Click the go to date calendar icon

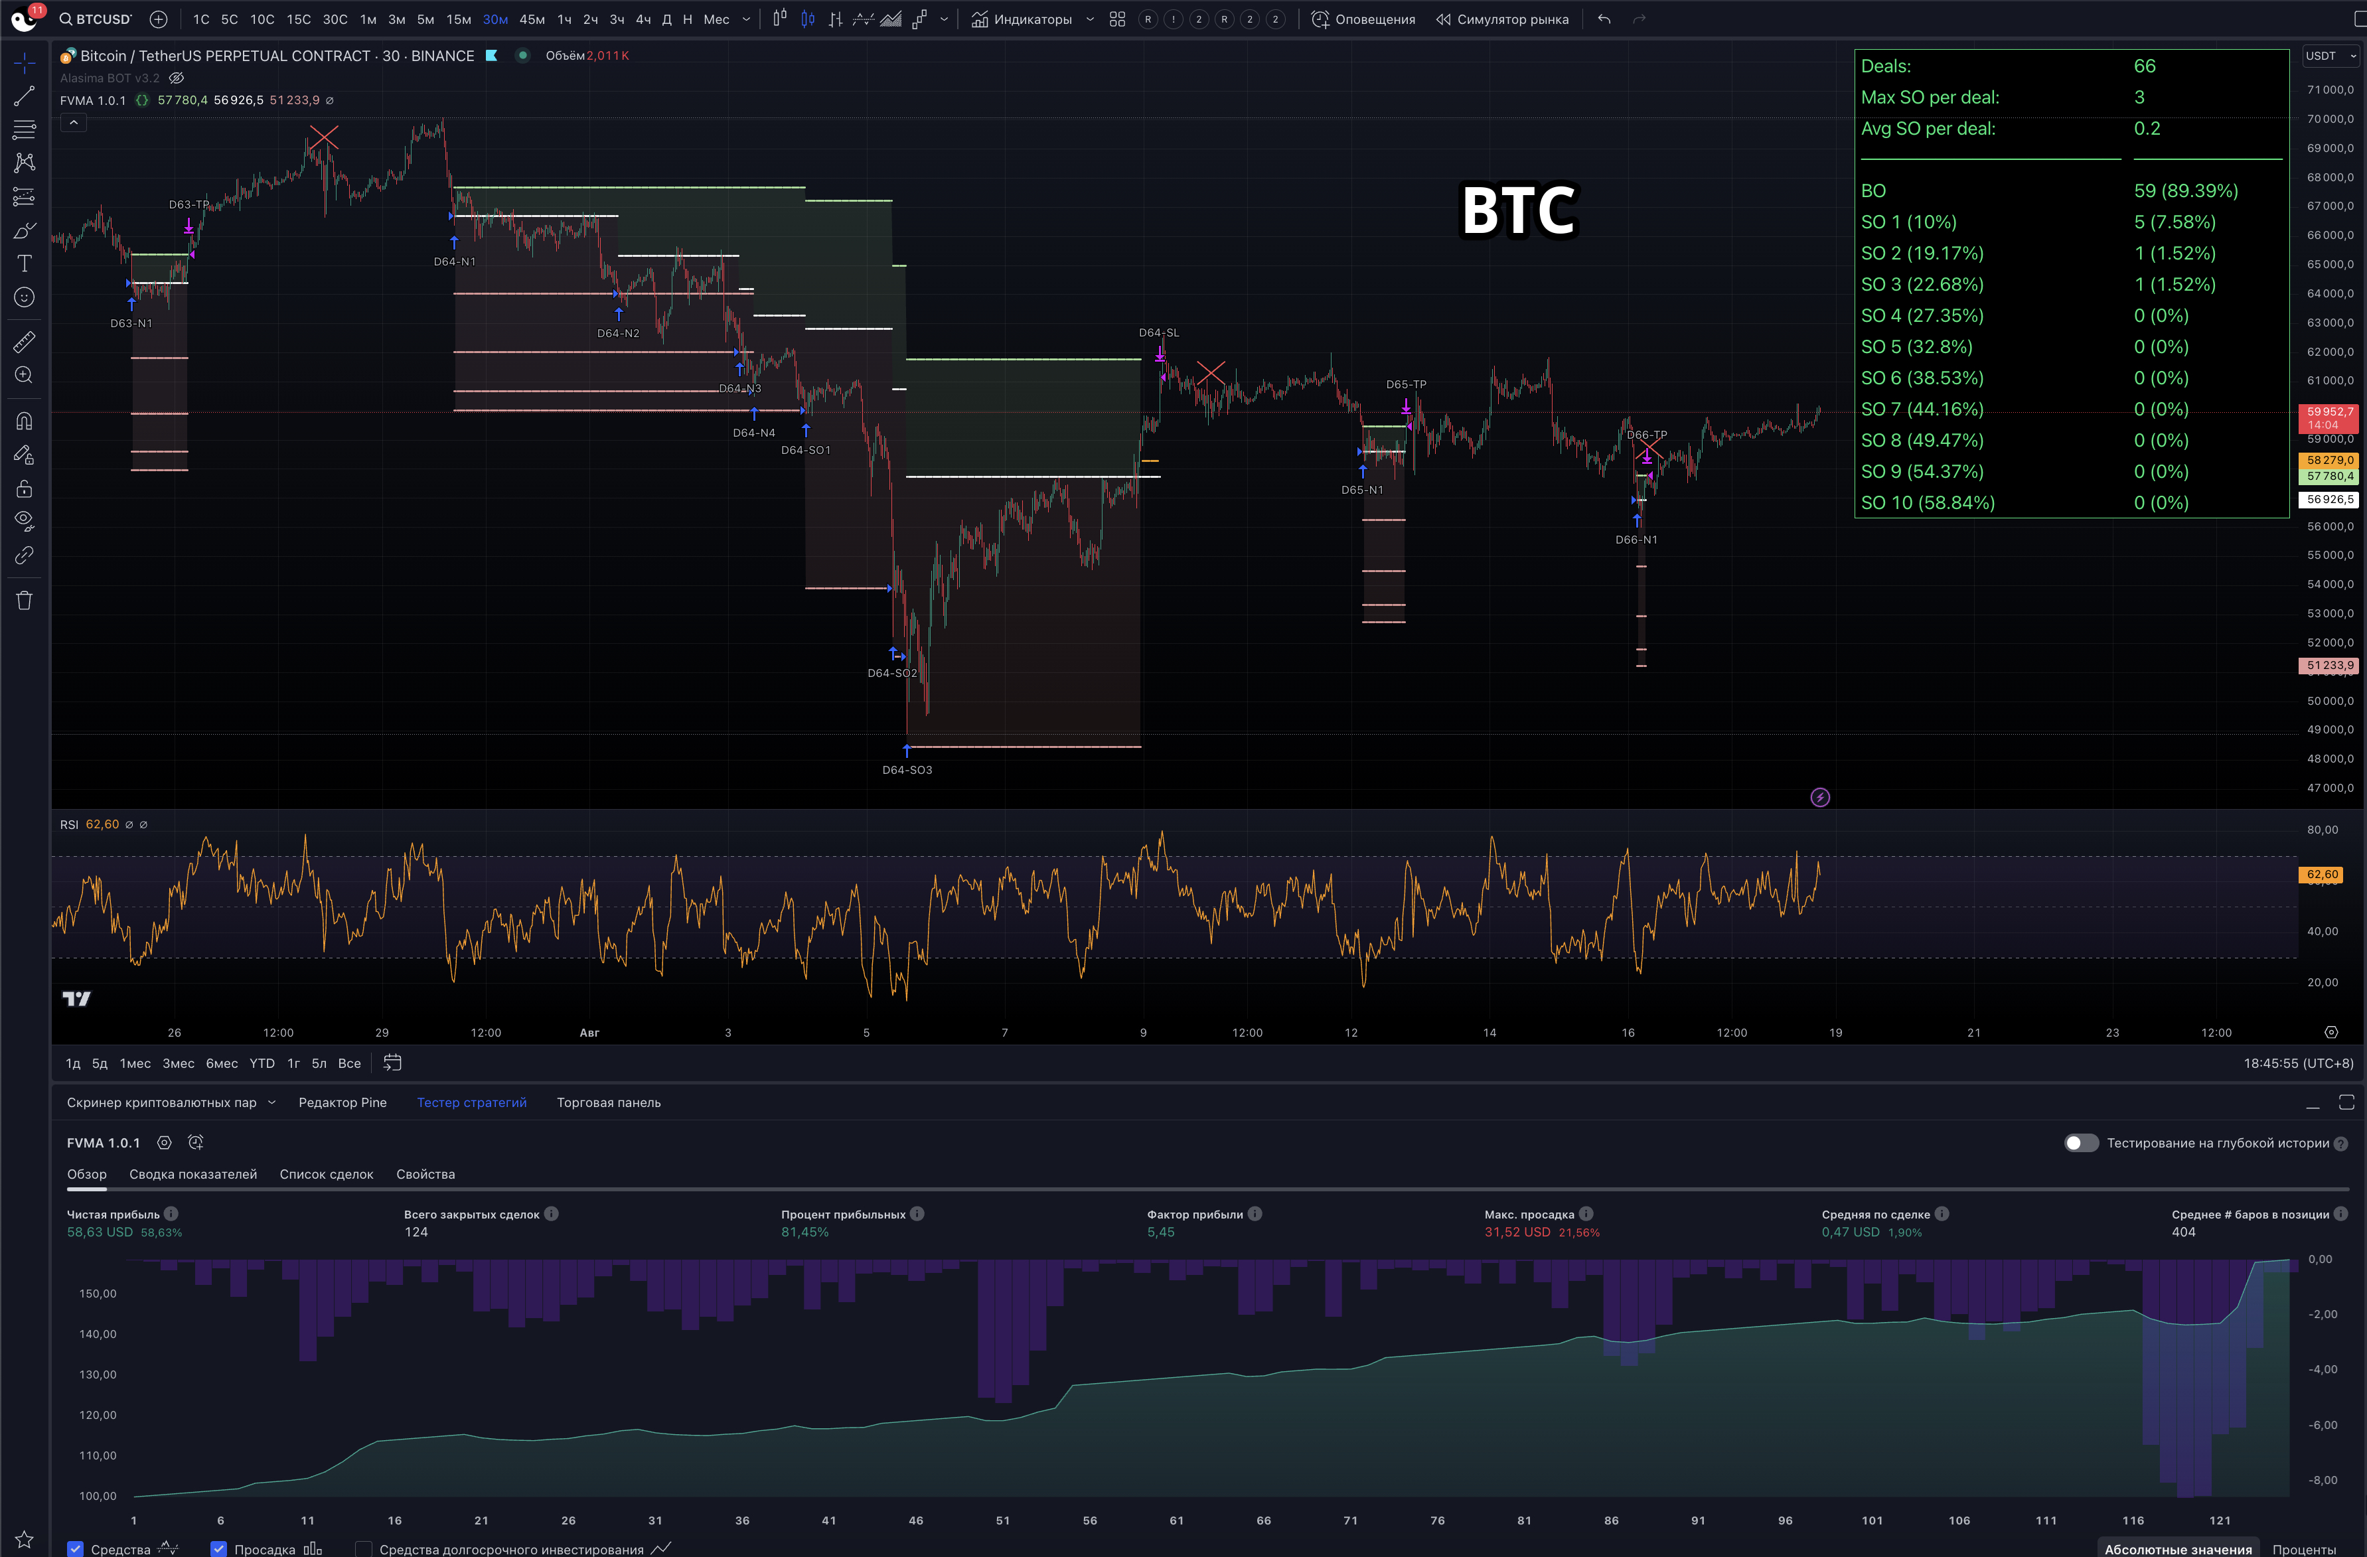point(393,1063)
